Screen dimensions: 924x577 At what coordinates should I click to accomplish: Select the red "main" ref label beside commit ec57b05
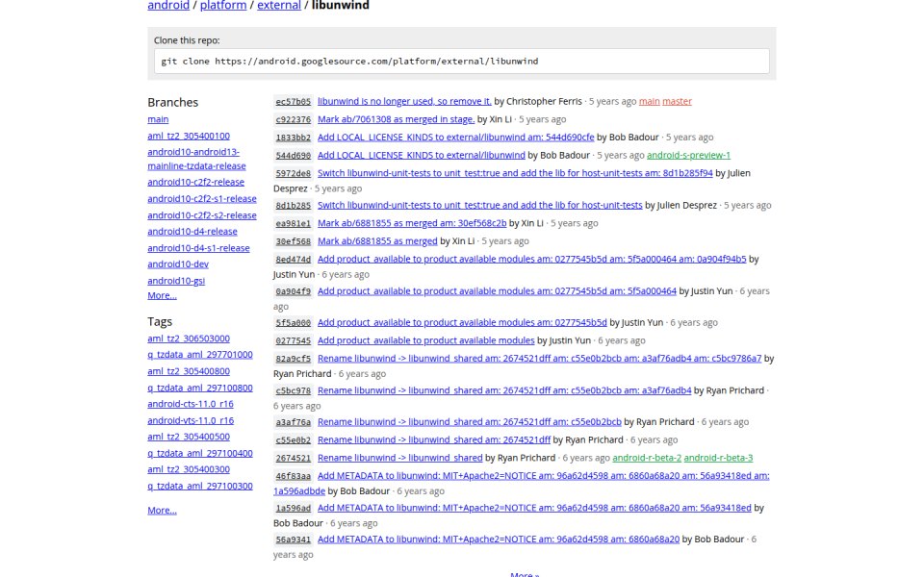[x=650, y=101]
